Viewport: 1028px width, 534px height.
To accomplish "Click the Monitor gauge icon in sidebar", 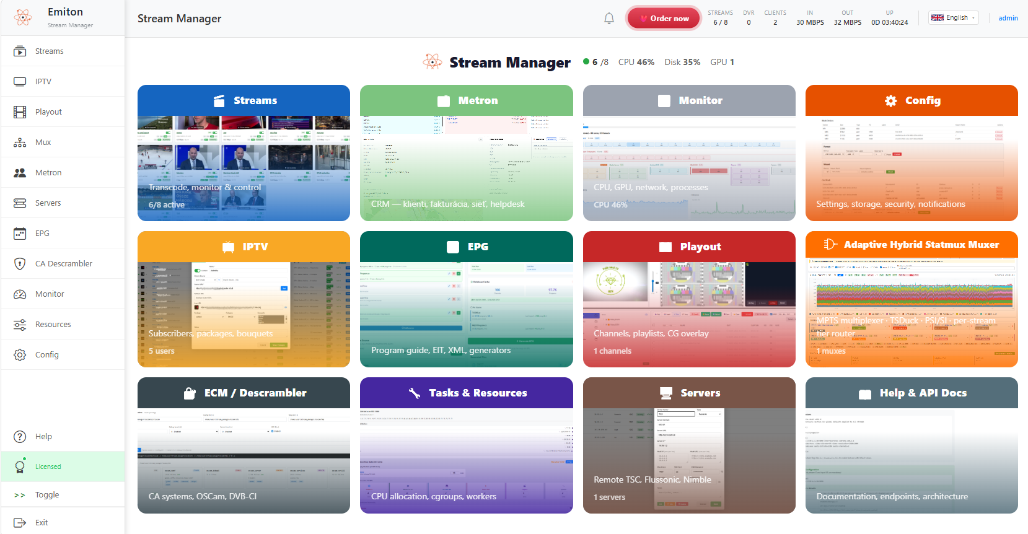I will (x=20, y=294).
